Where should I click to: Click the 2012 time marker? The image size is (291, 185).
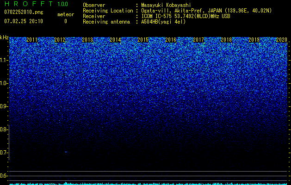point(60,40)
